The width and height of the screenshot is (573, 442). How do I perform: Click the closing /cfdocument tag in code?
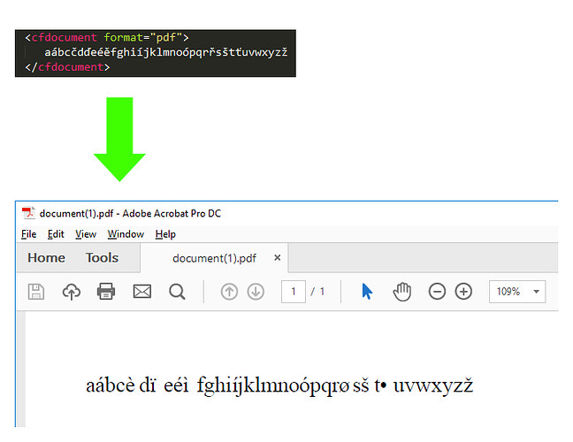pyautogui.click(x=67, y=67)
